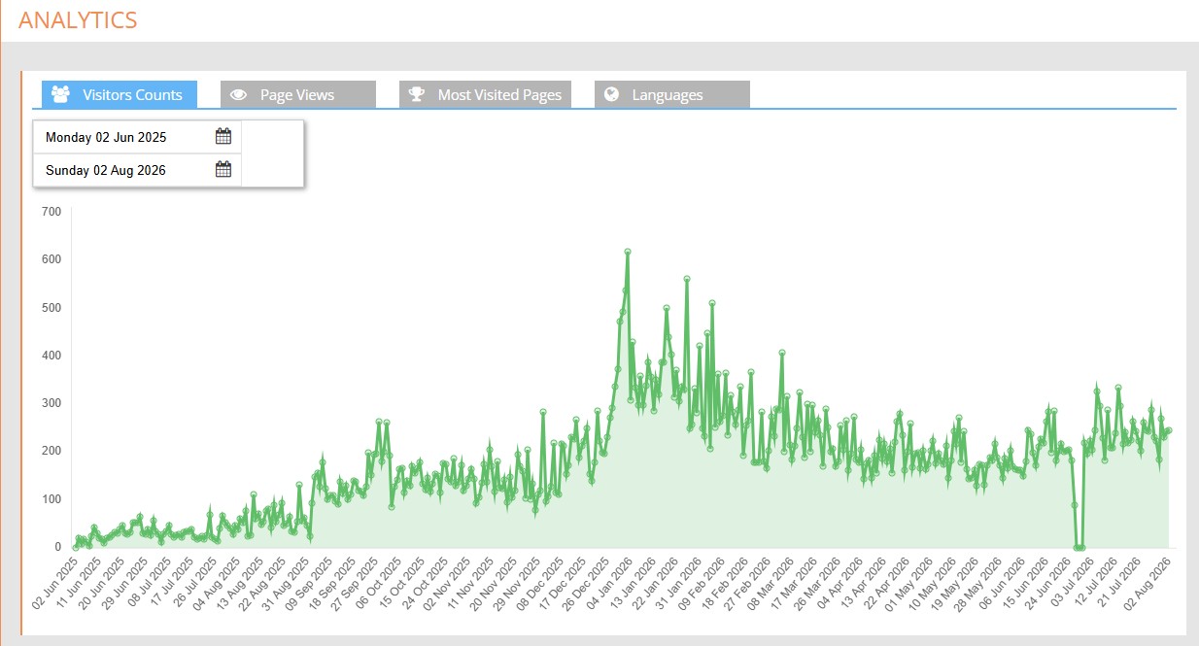This screenshot has width=1199, height=646.
Task: Open calendar picker for start date
Action: coord(223,136)
